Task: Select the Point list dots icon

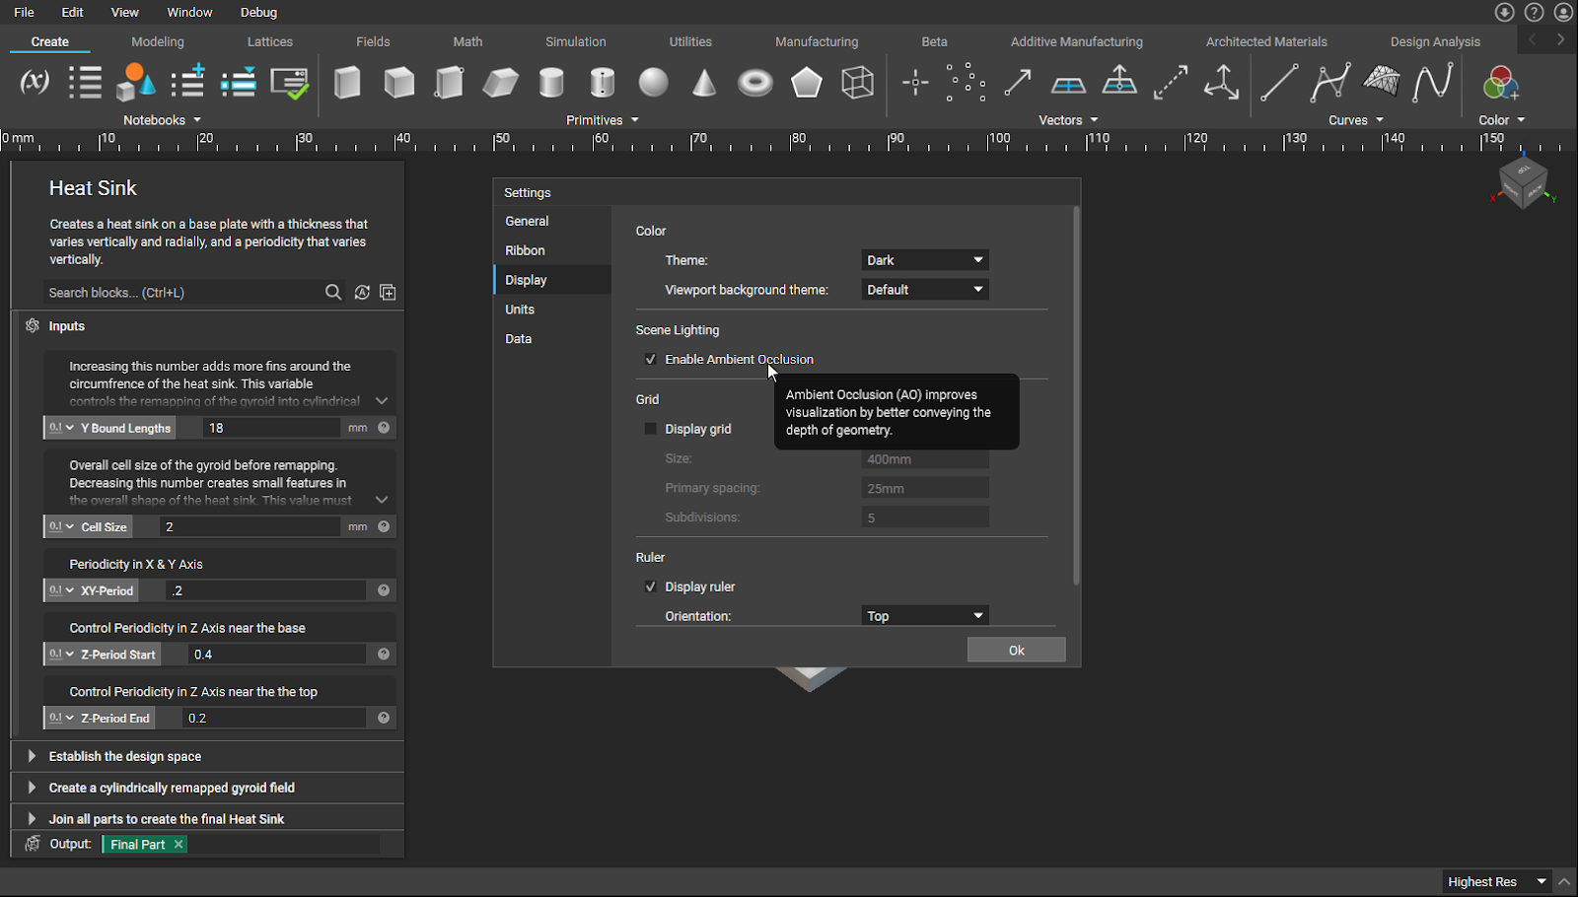Action: [966, 83]
